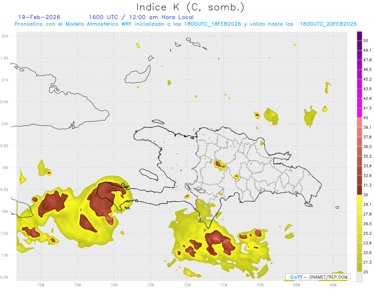Image resolution: width=374 pixels, height=289 pixels.
Task: Click the "70W" longitude axis label
Action: coord(260,285)
